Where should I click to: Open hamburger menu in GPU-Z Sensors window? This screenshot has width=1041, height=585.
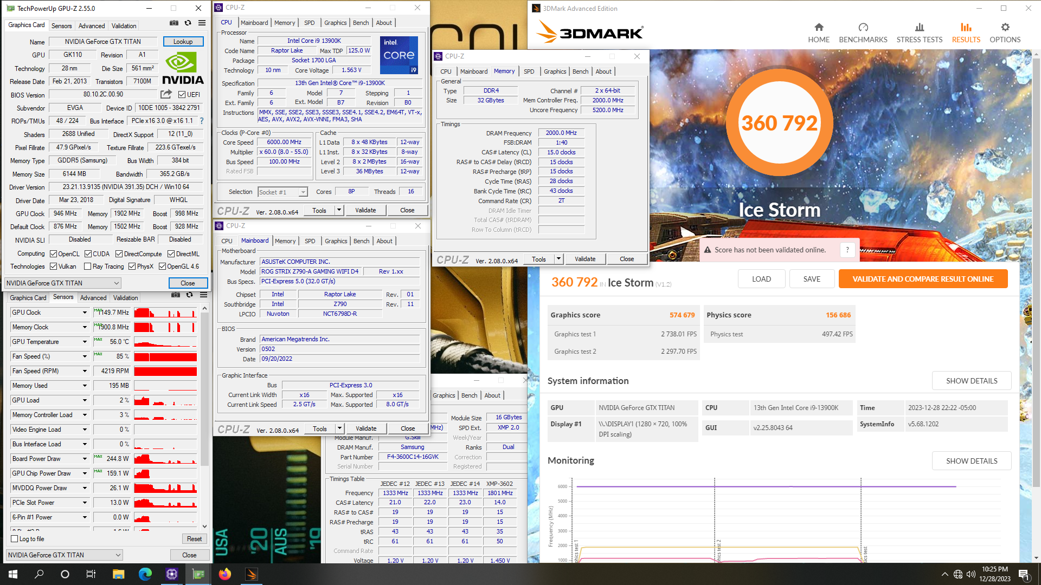click(203, 295)
